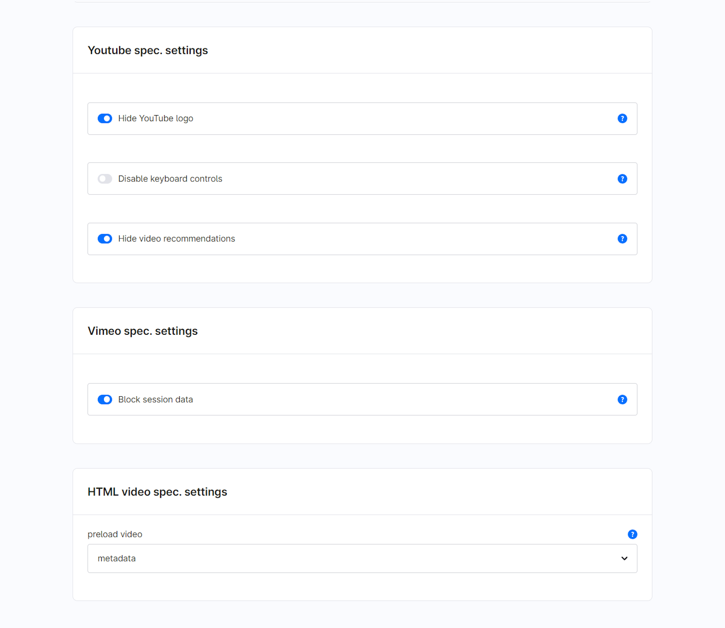Click the 'preload video' field label

click(115, 534)
